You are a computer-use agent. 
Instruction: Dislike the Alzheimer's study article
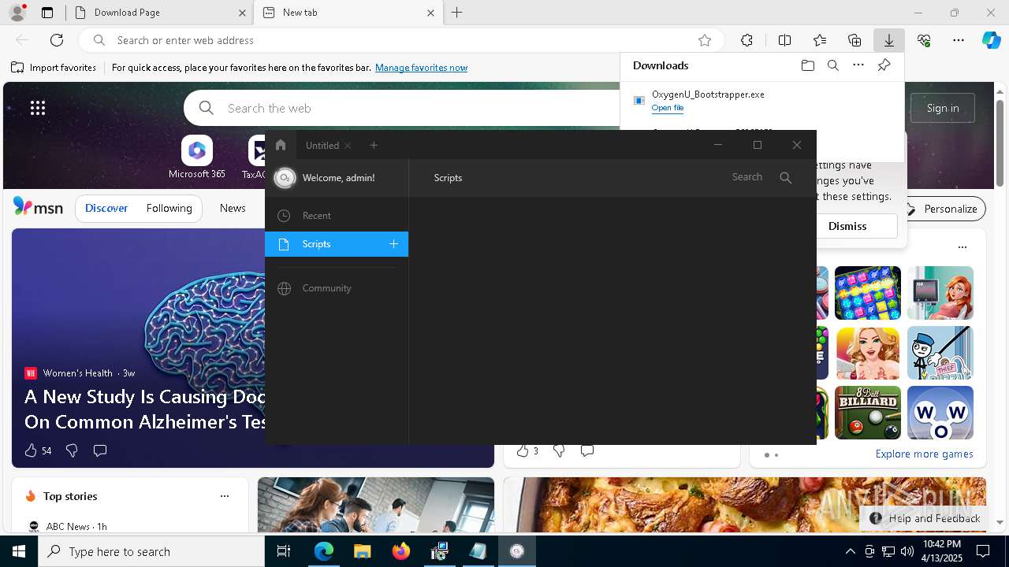coord(72,450)
